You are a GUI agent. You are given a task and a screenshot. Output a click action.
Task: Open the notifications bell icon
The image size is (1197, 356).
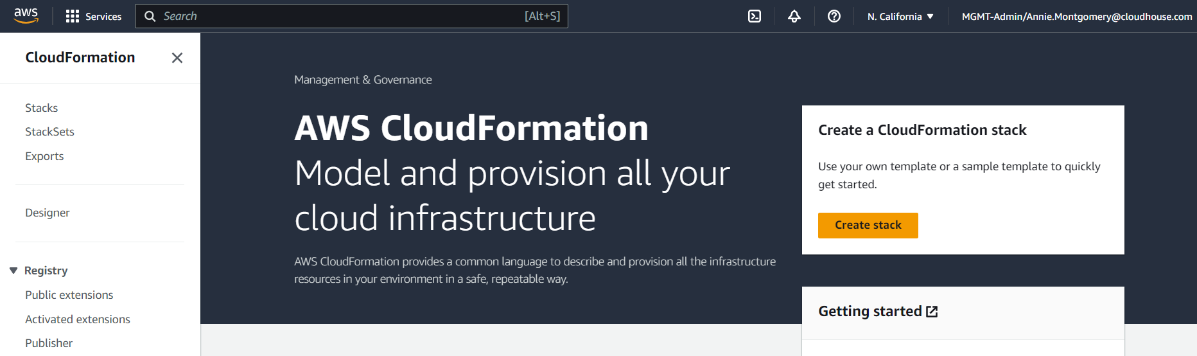(x=794, y=16)
